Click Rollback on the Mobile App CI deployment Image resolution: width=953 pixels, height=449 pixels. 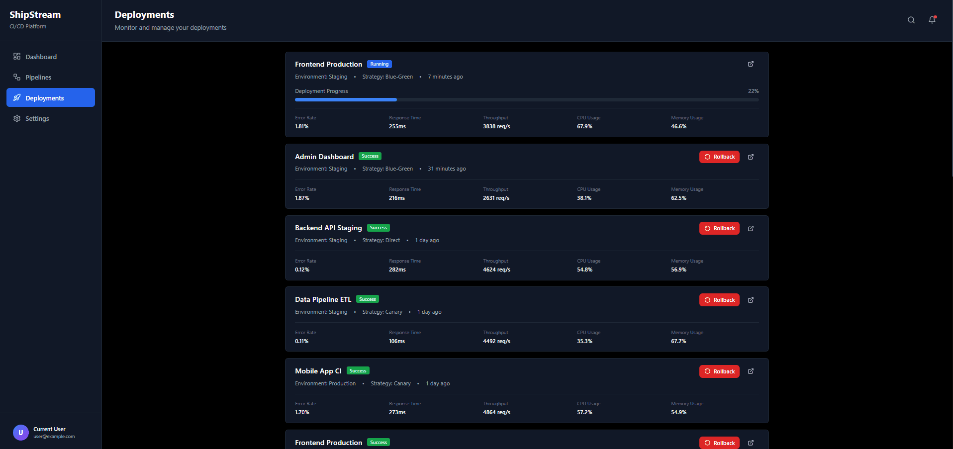coord(719,371)
